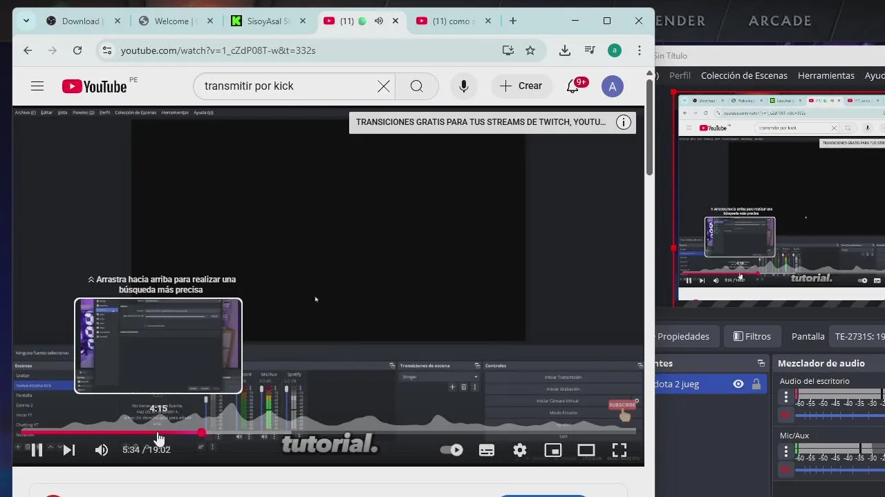Open the Chrome tab search dropdown arrow

pyautogui.click(x=26, y=21)
